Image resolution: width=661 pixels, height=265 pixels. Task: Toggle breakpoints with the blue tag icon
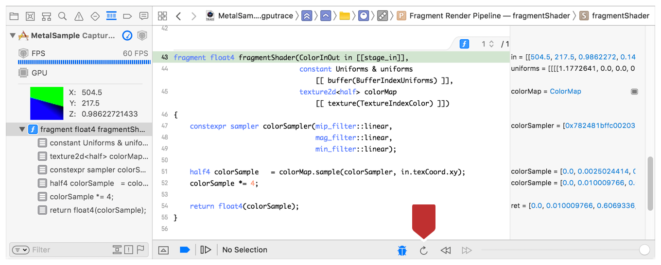click(185, 250)
